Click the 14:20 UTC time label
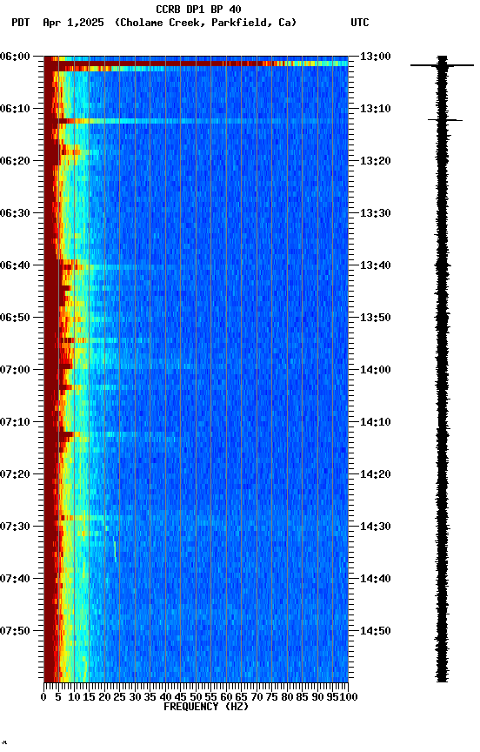 (376, 474)
